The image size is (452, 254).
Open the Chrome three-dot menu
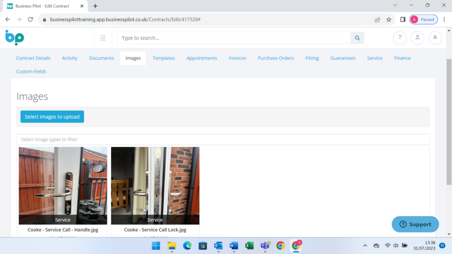pyautogui.click(x=444, y=19)
